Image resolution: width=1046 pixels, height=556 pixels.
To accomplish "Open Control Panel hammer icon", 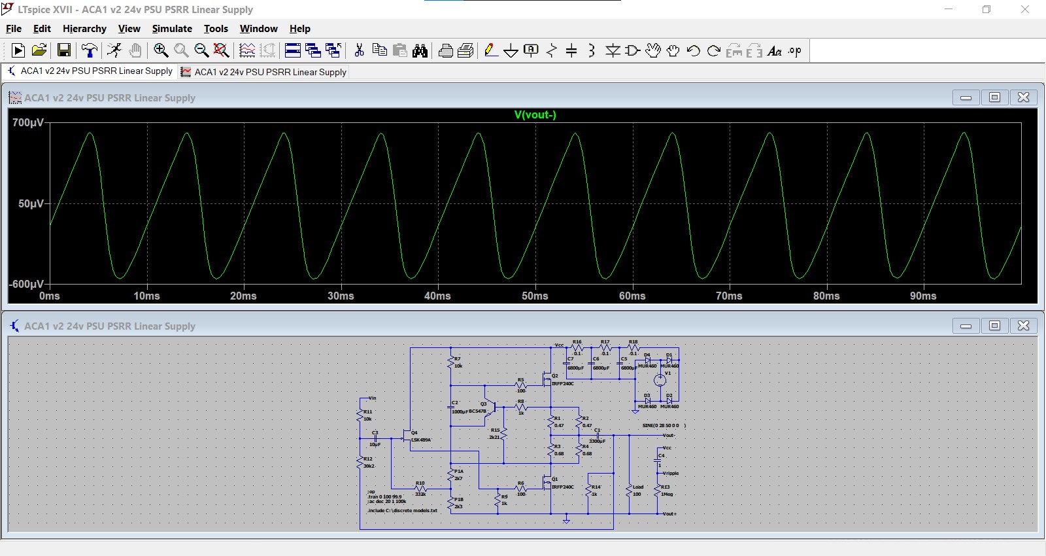I will [90, 50].
